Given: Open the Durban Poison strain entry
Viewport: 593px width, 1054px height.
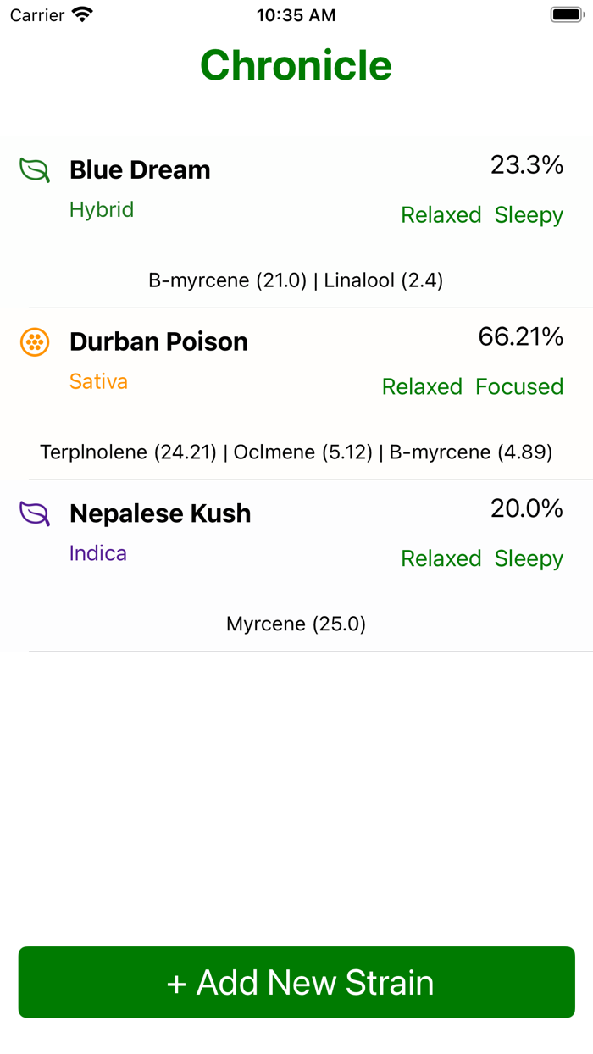Looking at the screenshot, I should click(158, 342).
